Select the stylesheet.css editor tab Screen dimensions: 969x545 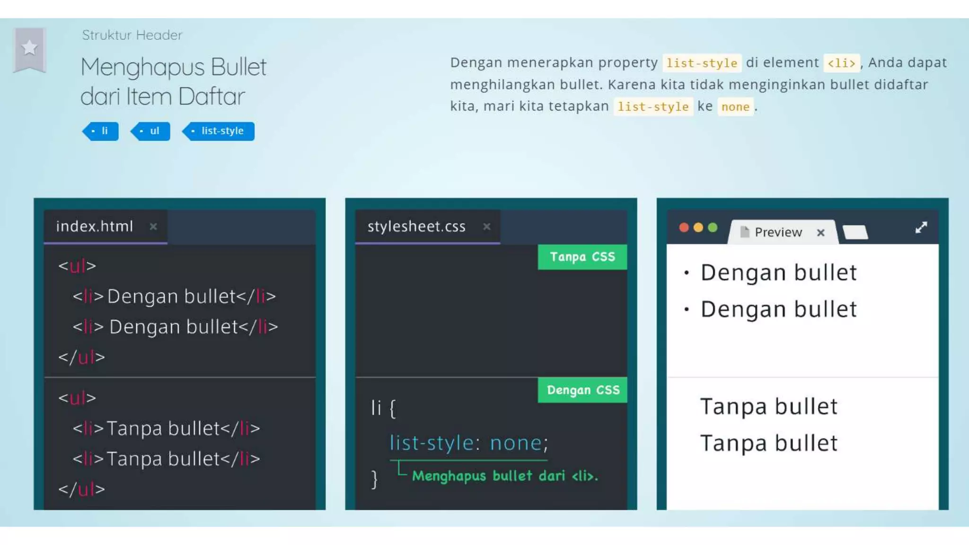pos(416,227)
